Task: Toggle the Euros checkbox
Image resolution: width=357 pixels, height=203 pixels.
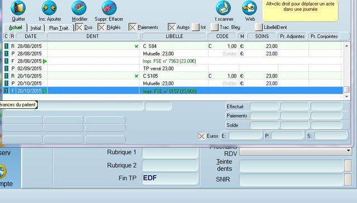Action: (x=201, y=136)
